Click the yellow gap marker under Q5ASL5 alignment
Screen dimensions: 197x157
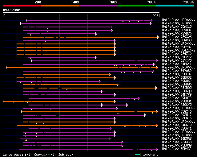[48, 28]
